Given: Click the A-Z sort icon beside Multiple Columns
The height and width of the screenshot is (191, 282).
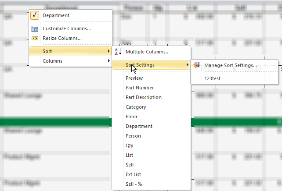Looking at the screenshot, I should [x=118, y=52].
